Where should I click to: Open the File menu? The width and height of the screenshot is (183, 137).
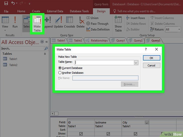pyautogui.click(x=6, y=11)
